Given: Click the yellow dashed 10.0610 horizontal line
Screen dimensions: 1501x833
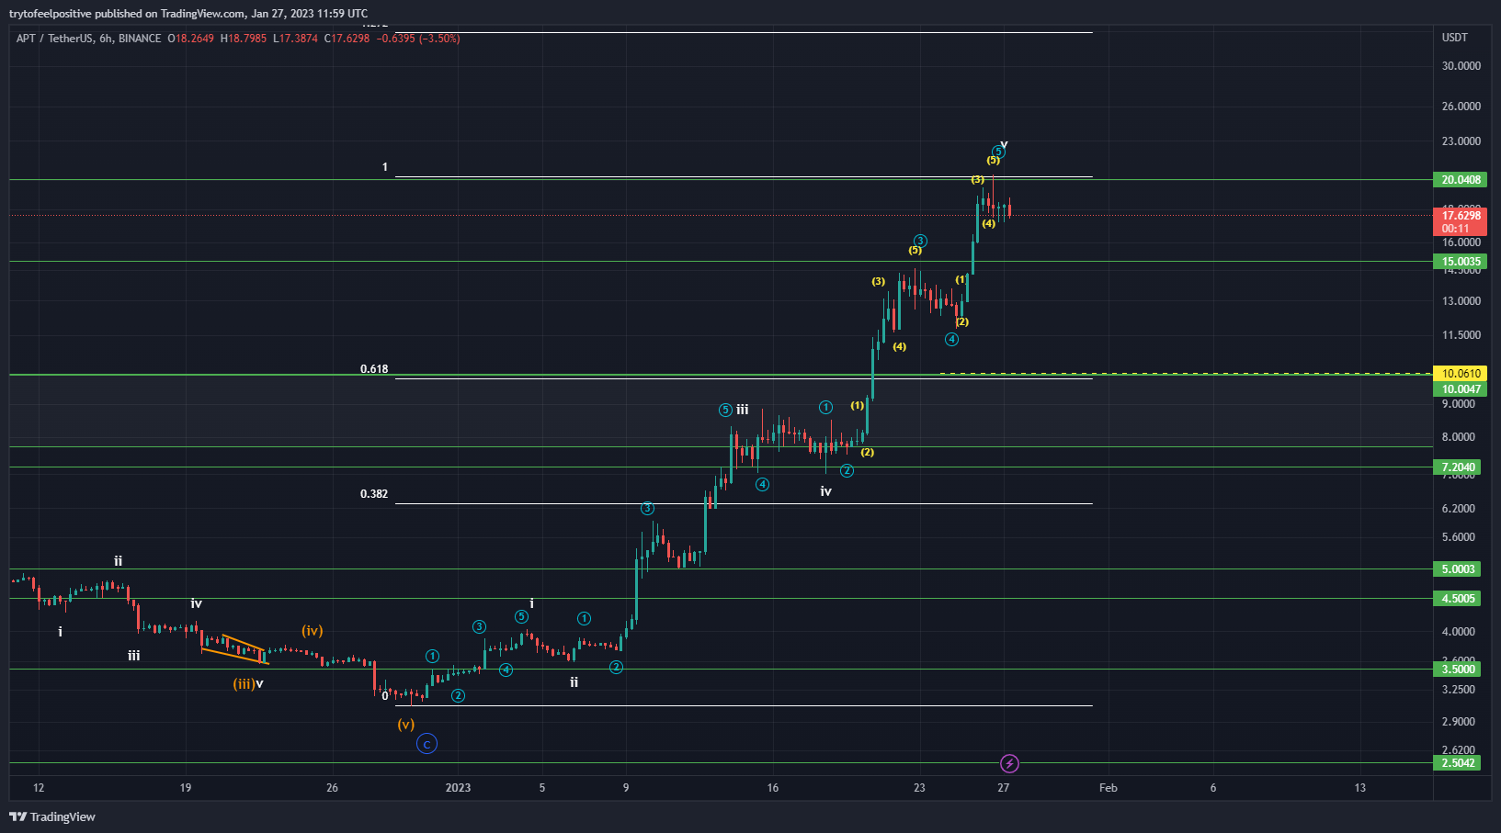Looking at the screenshot, I should tap(1186, 374).
